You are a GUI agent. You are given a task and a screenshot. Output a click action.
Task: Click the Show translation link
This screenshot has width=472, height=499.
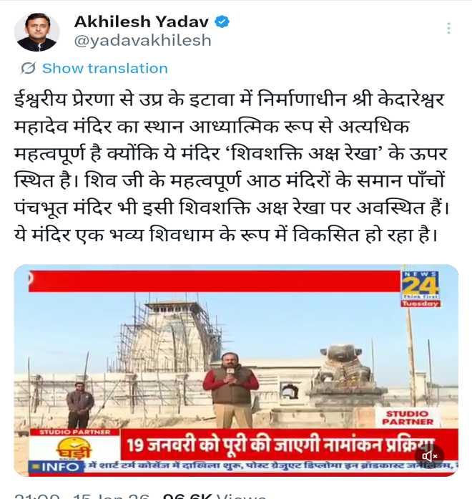click(105, 69)
